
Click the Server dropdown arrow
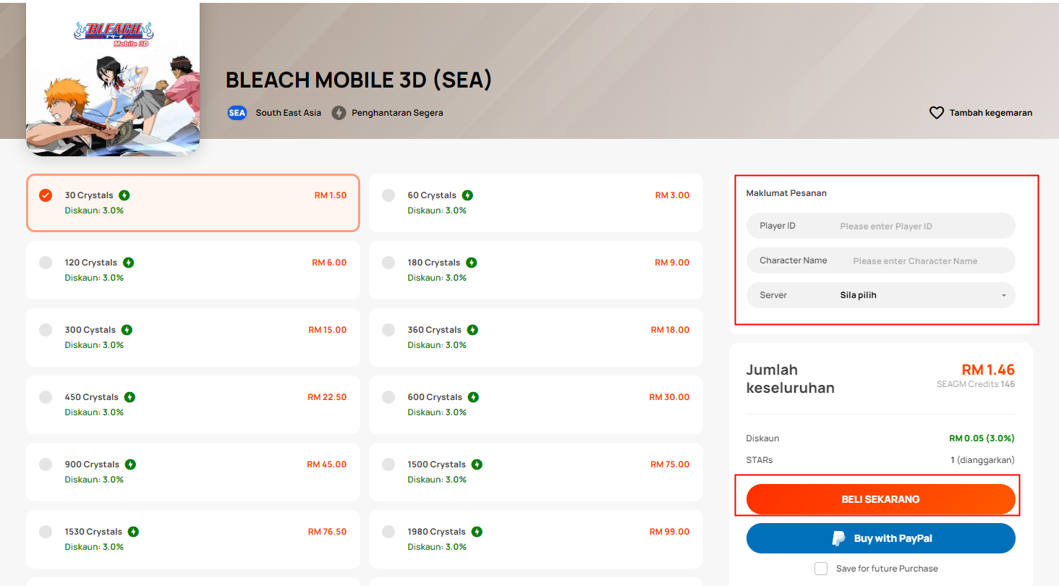tap(1004, 296)
